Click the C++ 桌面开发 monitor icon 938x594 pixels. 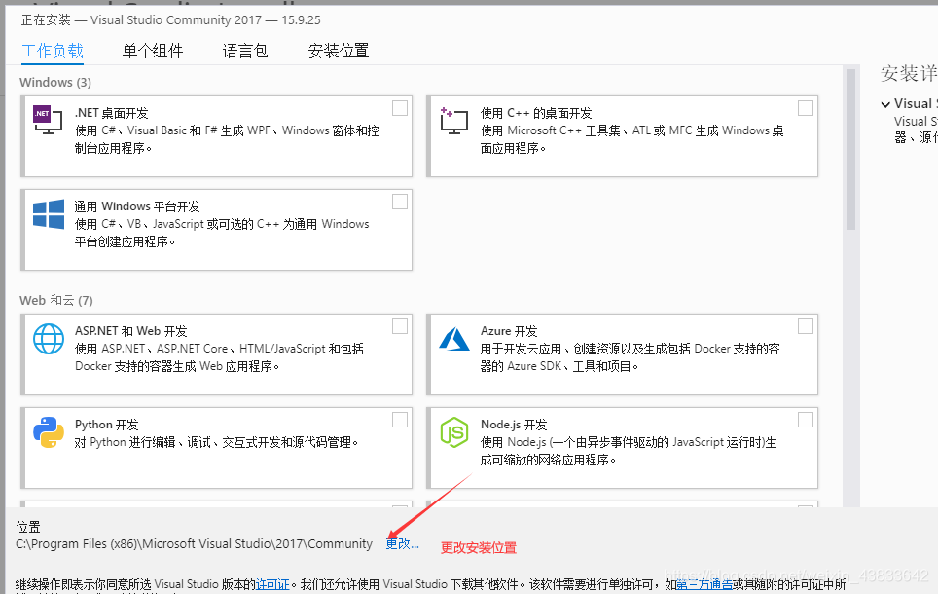click(452, 118)
